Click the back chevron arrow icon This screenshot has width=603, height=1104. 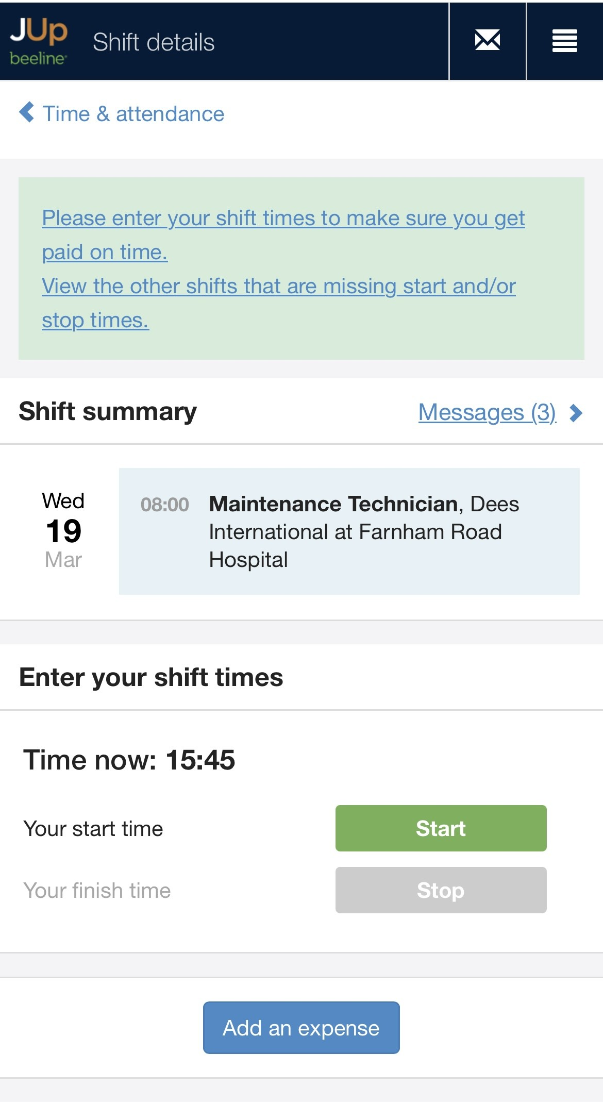point(27,112)
